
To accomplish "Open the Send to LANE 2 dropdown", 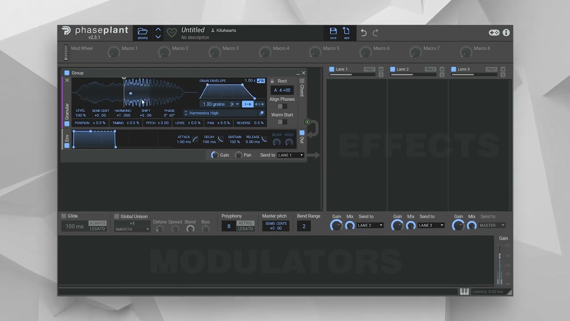I will point(370,225).
